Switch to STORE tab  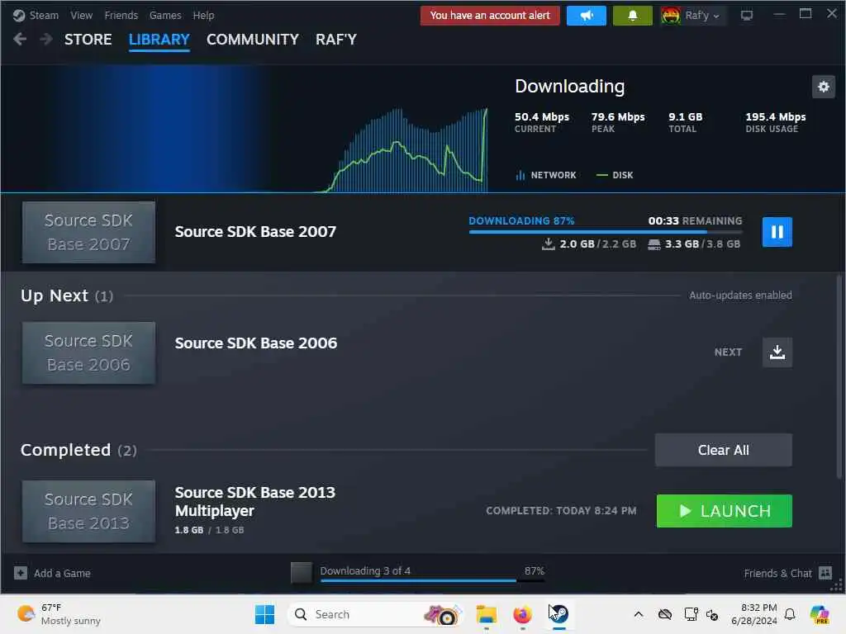pyautogui.click(x=88, y=40)
